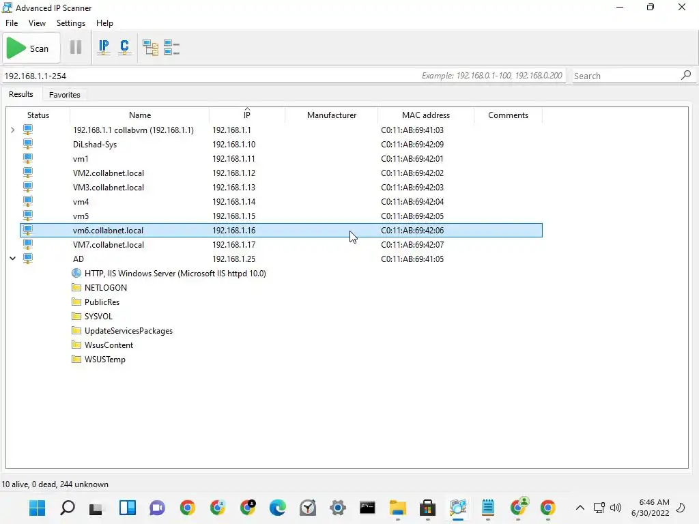
Task: Click the status bar alive/dead count
Action: tap(55, 484)
